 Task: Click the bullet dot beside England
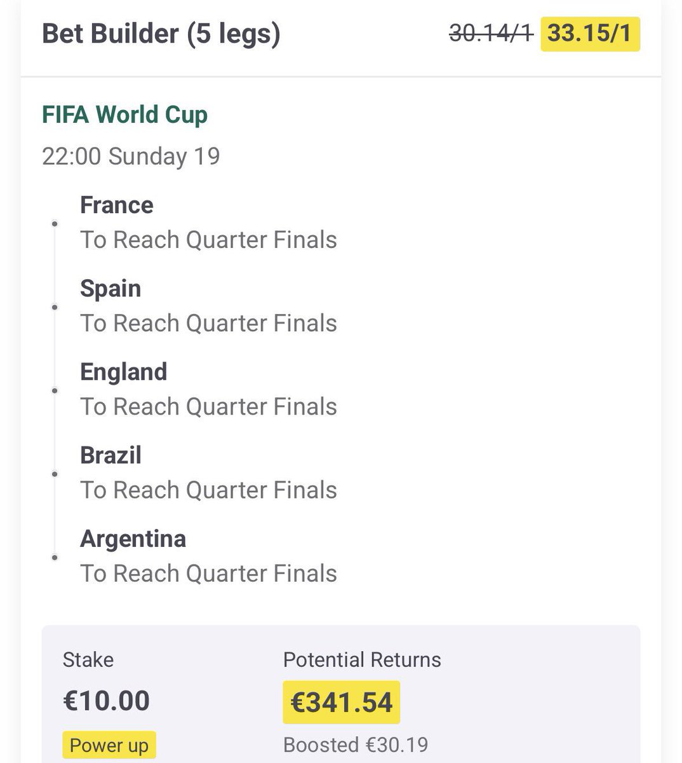[x=55, y=390]
